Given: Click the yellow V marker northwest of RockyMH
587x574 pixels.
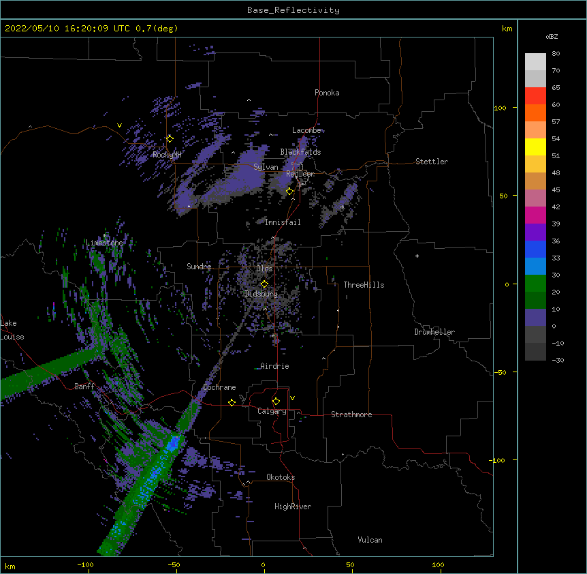Looking at the screenshot, I should click(119, 125).
